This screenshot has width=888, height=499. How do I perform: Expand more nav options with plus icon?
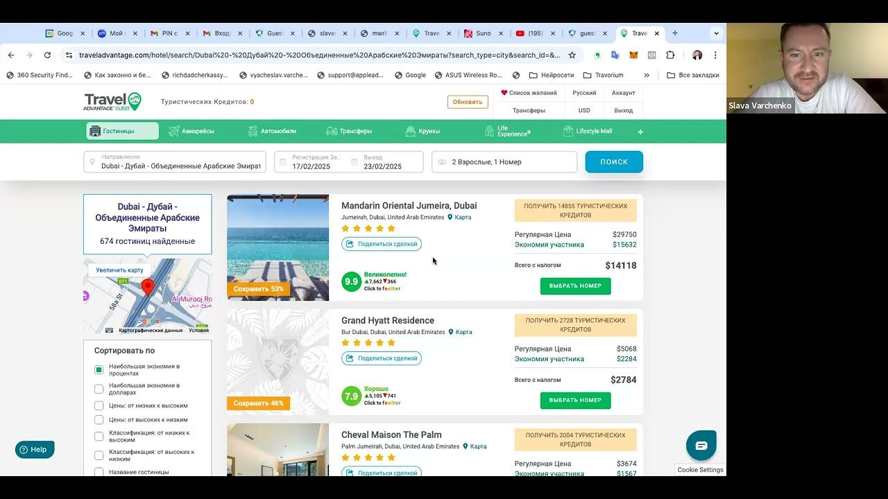(x=640, y=132)
